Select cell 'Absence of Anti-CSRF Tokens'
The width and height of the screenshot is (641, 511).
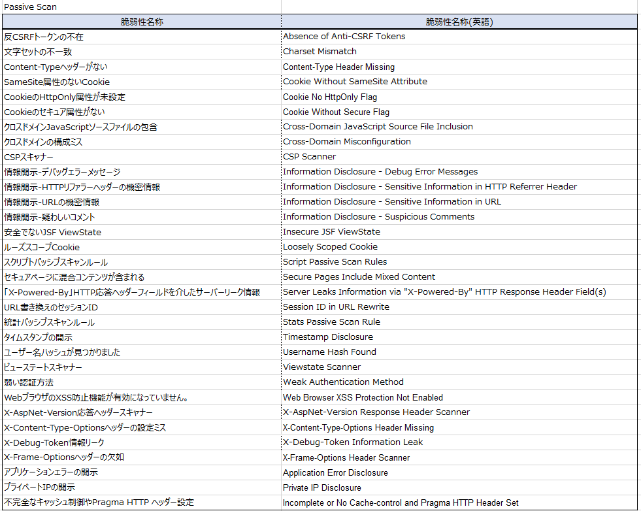point(459,37)
